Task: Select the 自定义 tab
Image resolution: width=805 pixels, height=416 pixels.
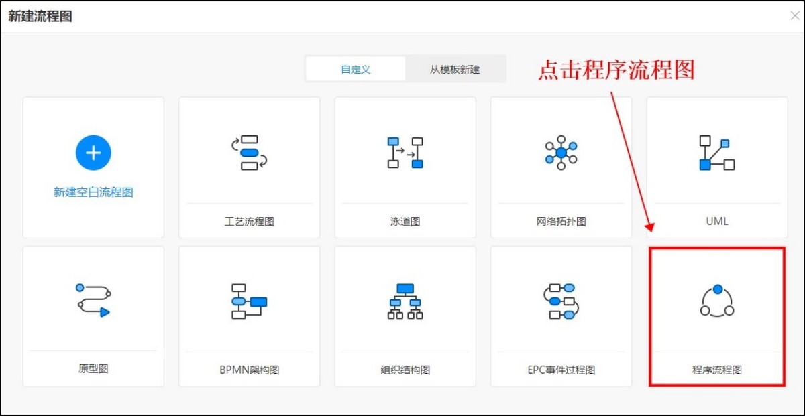Action: [356, 68]
